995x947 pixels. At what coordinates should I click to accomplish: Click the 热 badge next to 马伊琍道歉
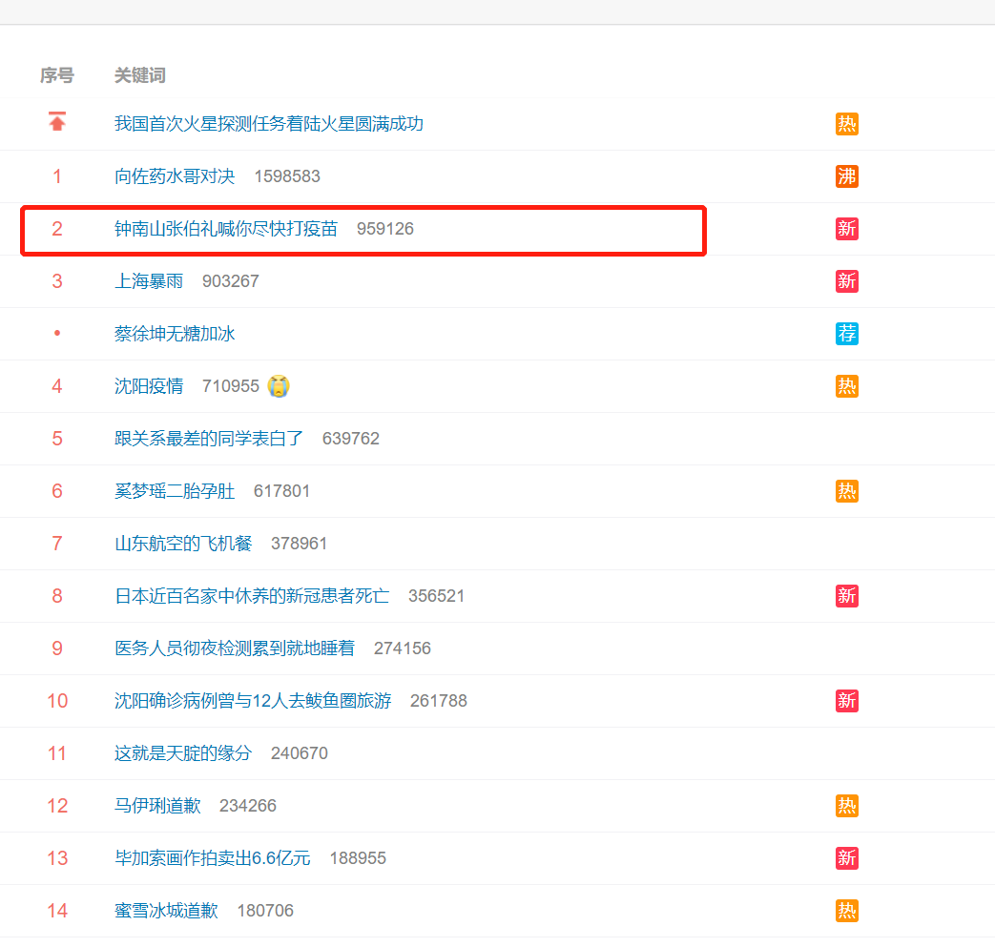[846, 806]
